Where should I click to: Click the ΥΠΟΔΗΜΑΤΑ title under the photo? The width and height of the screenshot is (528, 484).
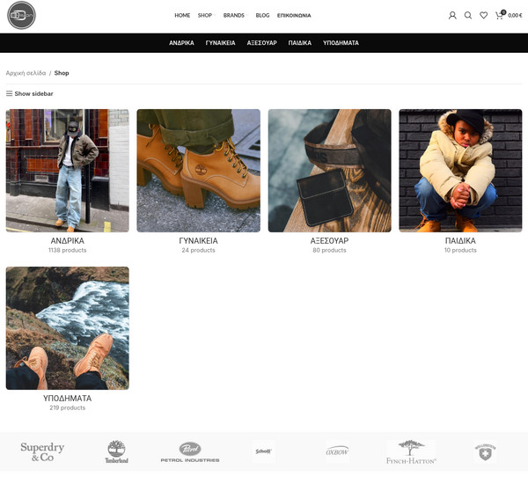[68, 398]
